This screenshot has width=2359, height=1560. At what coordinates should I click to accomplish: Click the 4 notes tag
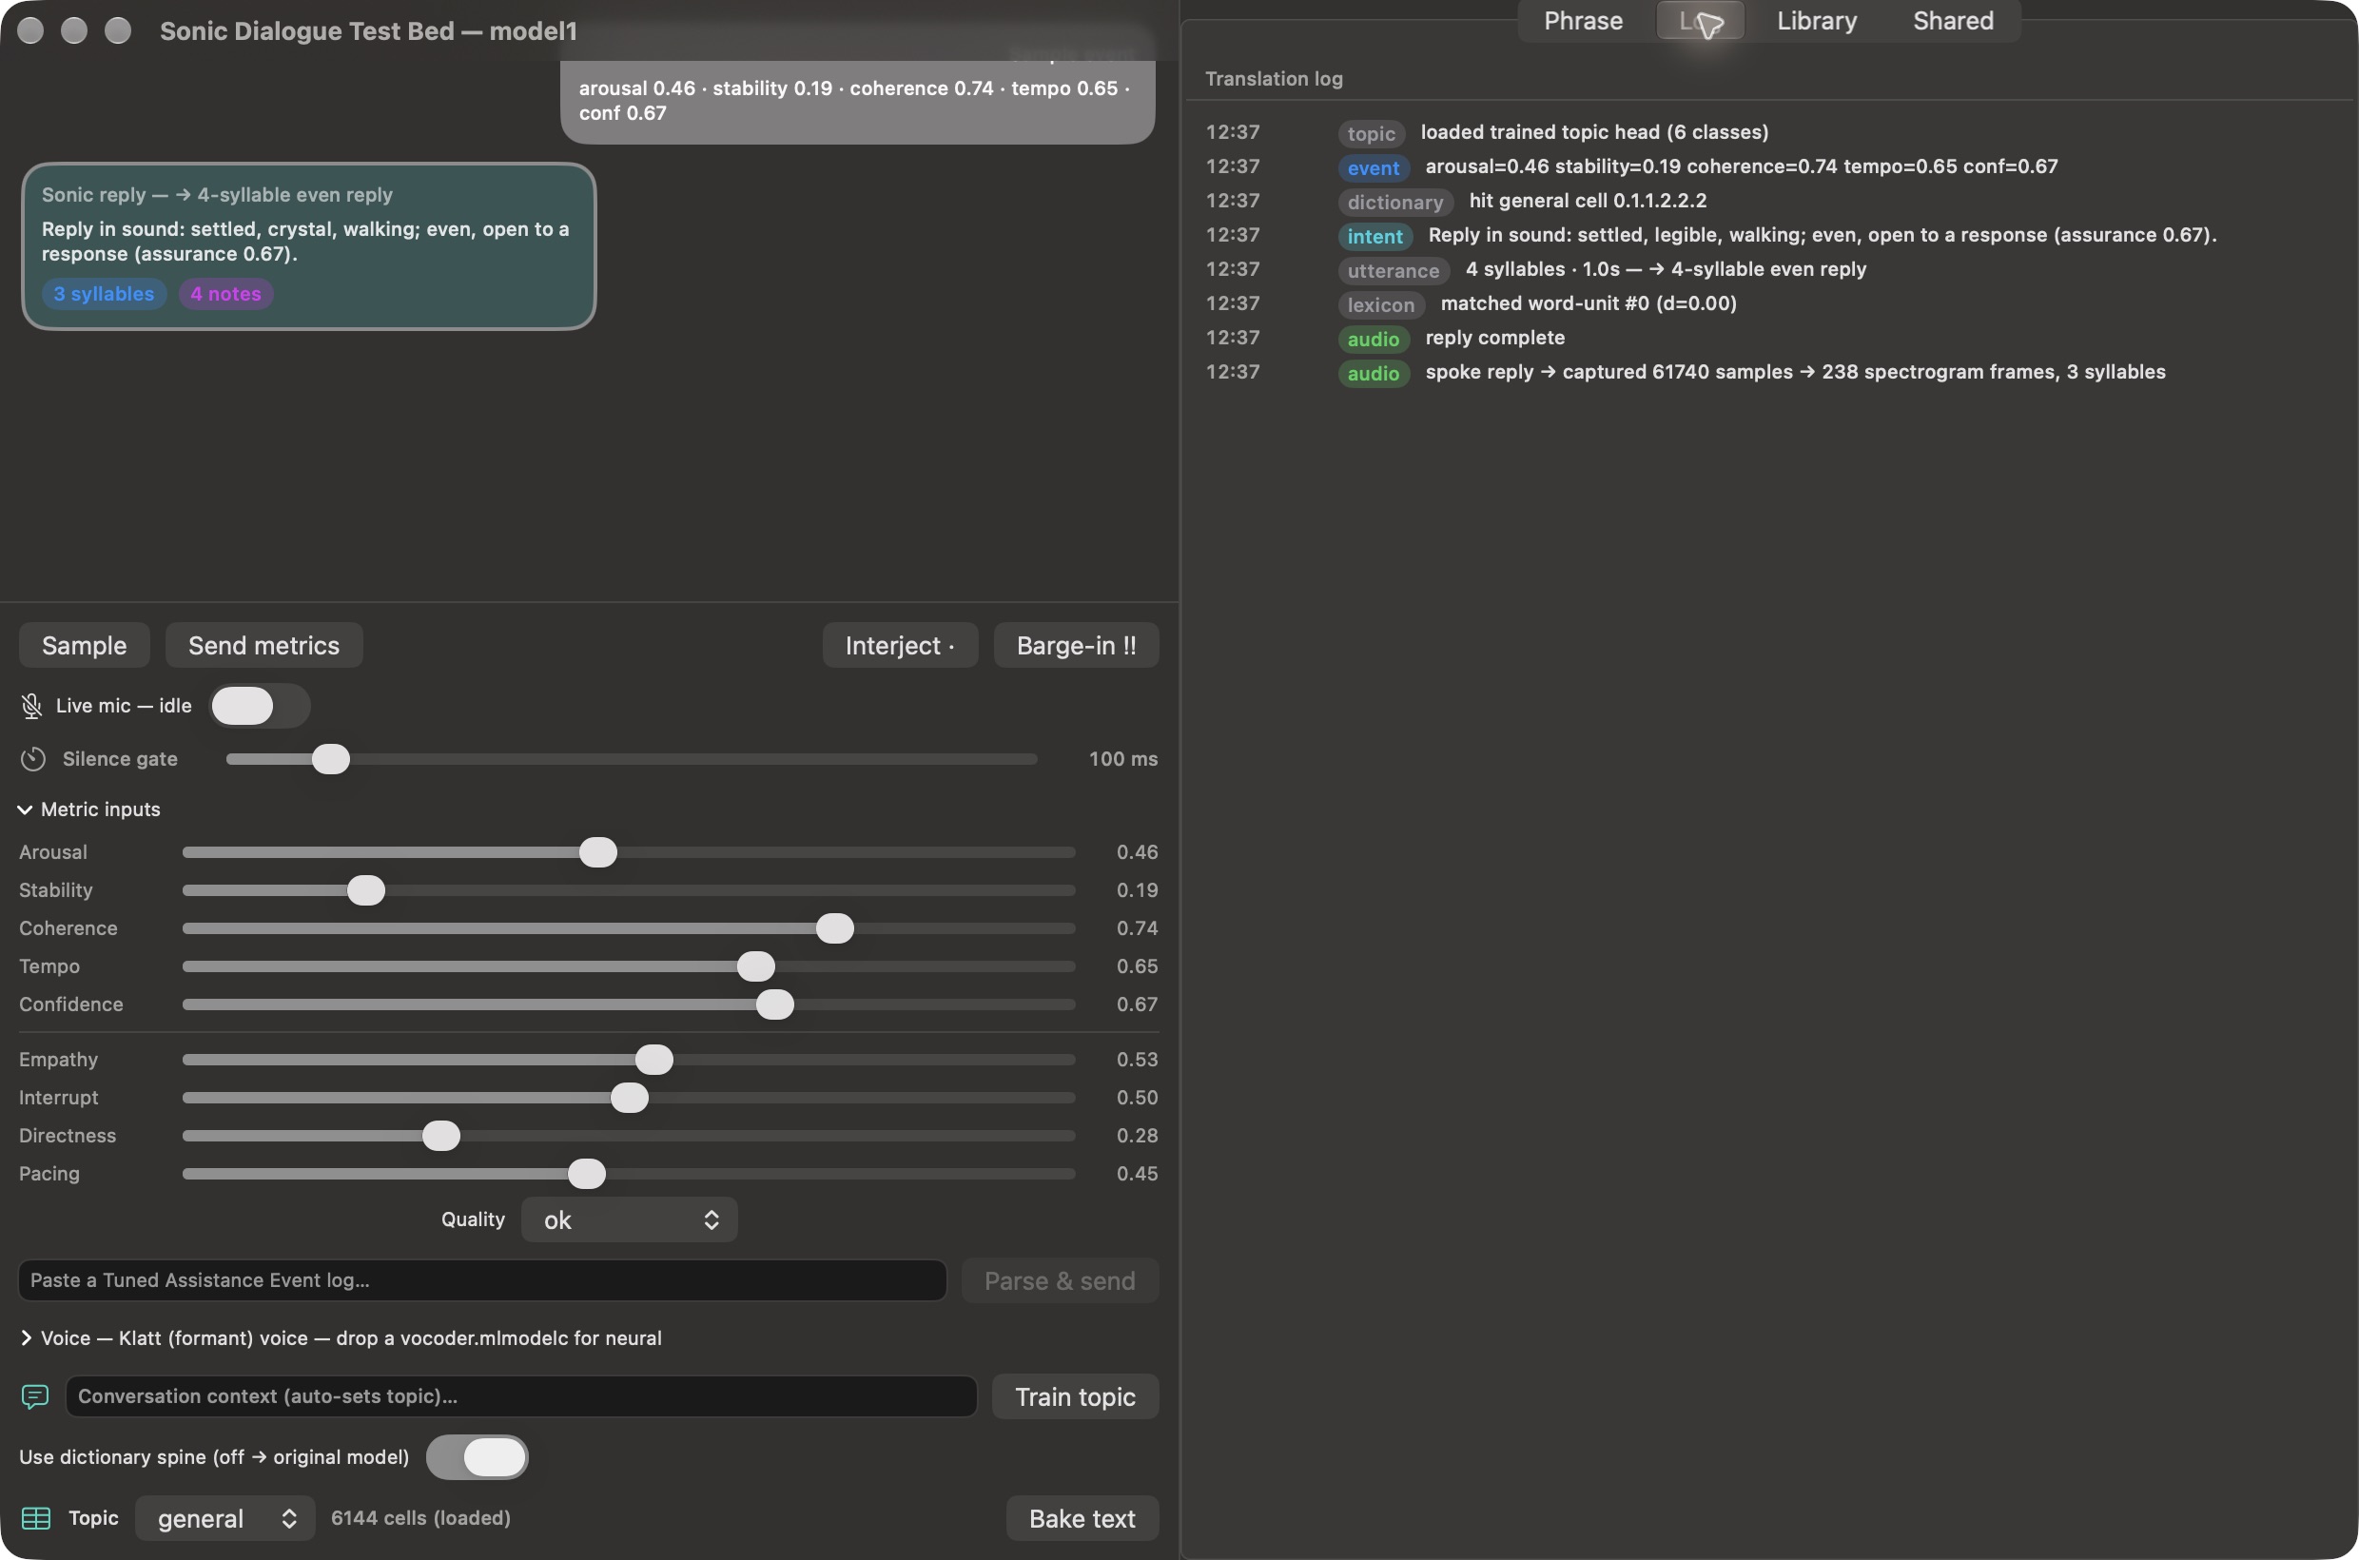point(225,294)
